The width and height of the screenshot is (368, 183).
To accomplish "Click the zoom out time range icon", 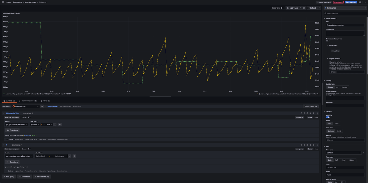I will pyautogui.click(x=304, y=8).
